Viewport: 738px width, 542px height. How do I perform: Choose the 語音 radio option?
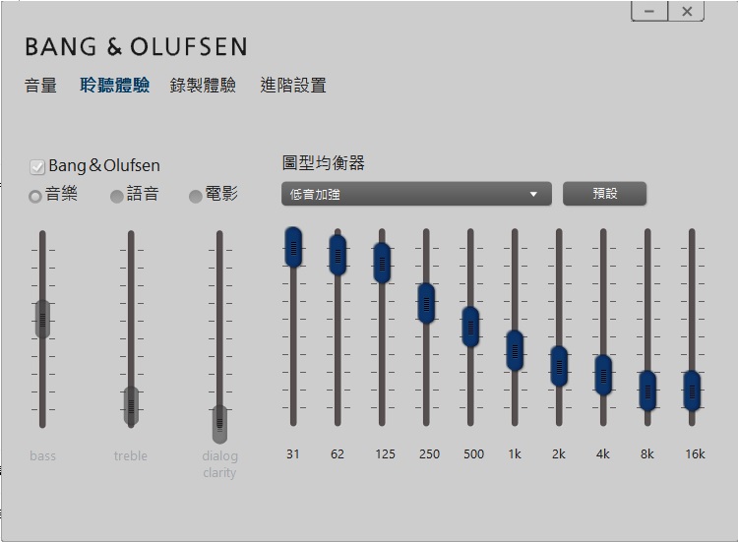pos(117,196)
